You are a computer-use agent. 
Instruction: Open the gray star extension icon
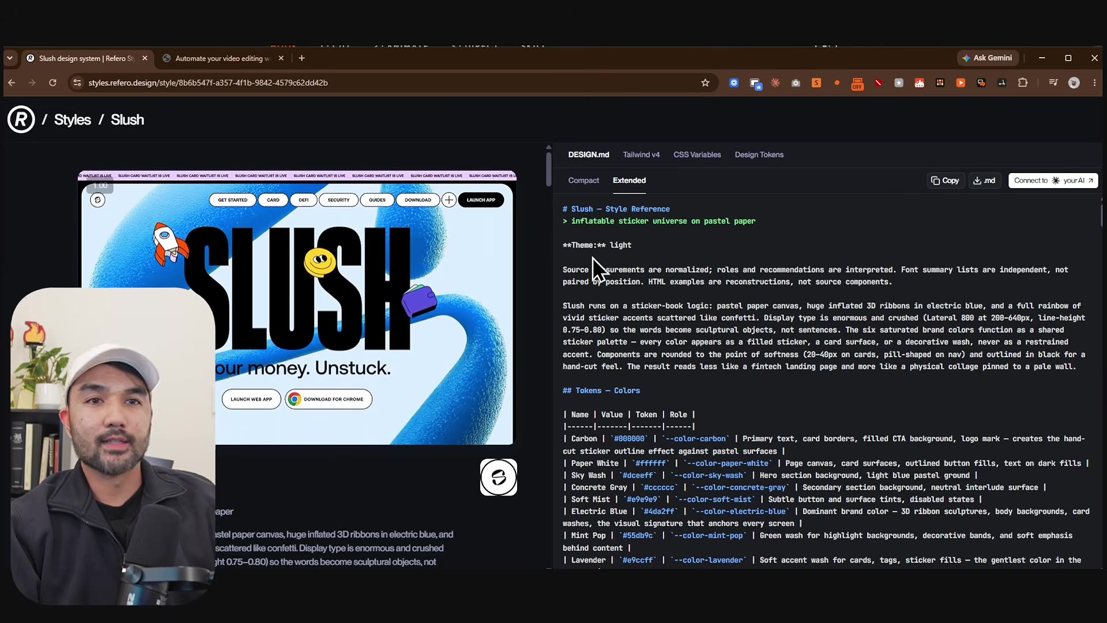tap(898, 82)
